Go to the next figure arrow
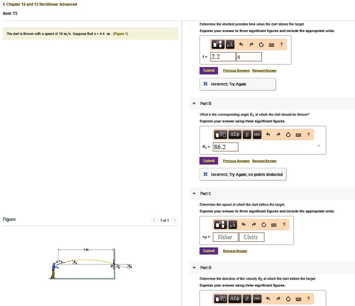 pos(175,220)
